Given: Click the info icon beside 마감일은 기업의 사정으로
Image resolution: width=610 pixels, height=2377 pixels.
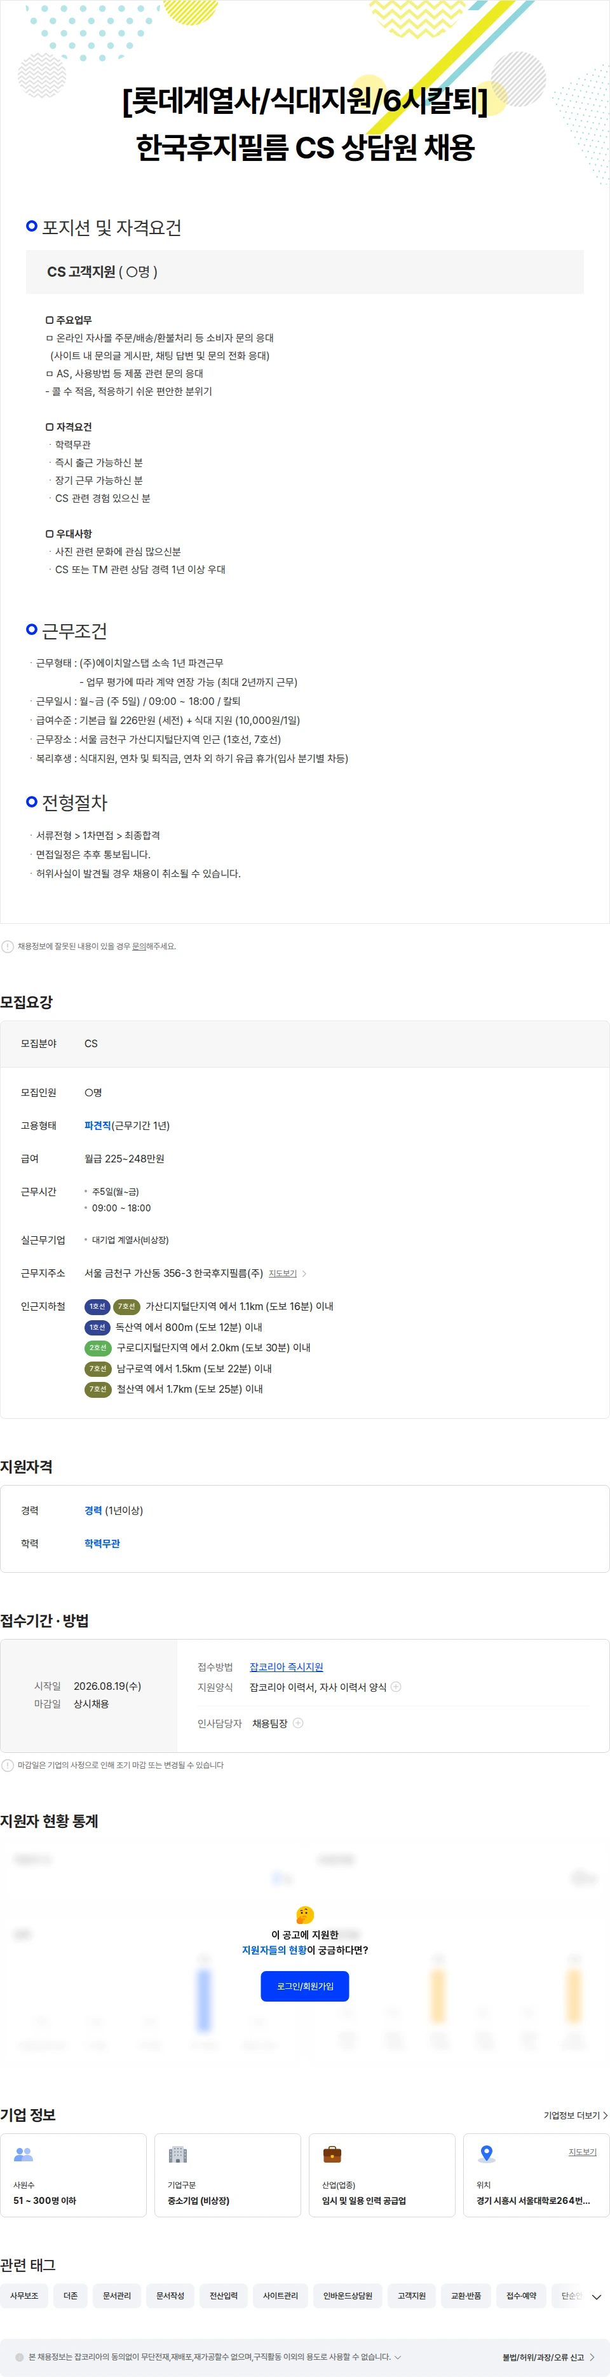Looking at the screenshot, I should (x=8, y=1765).
